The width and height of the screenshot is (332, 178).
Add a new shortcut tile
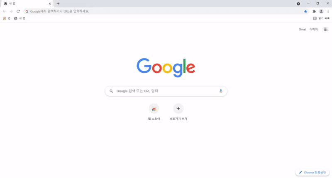tap(178, 112)
